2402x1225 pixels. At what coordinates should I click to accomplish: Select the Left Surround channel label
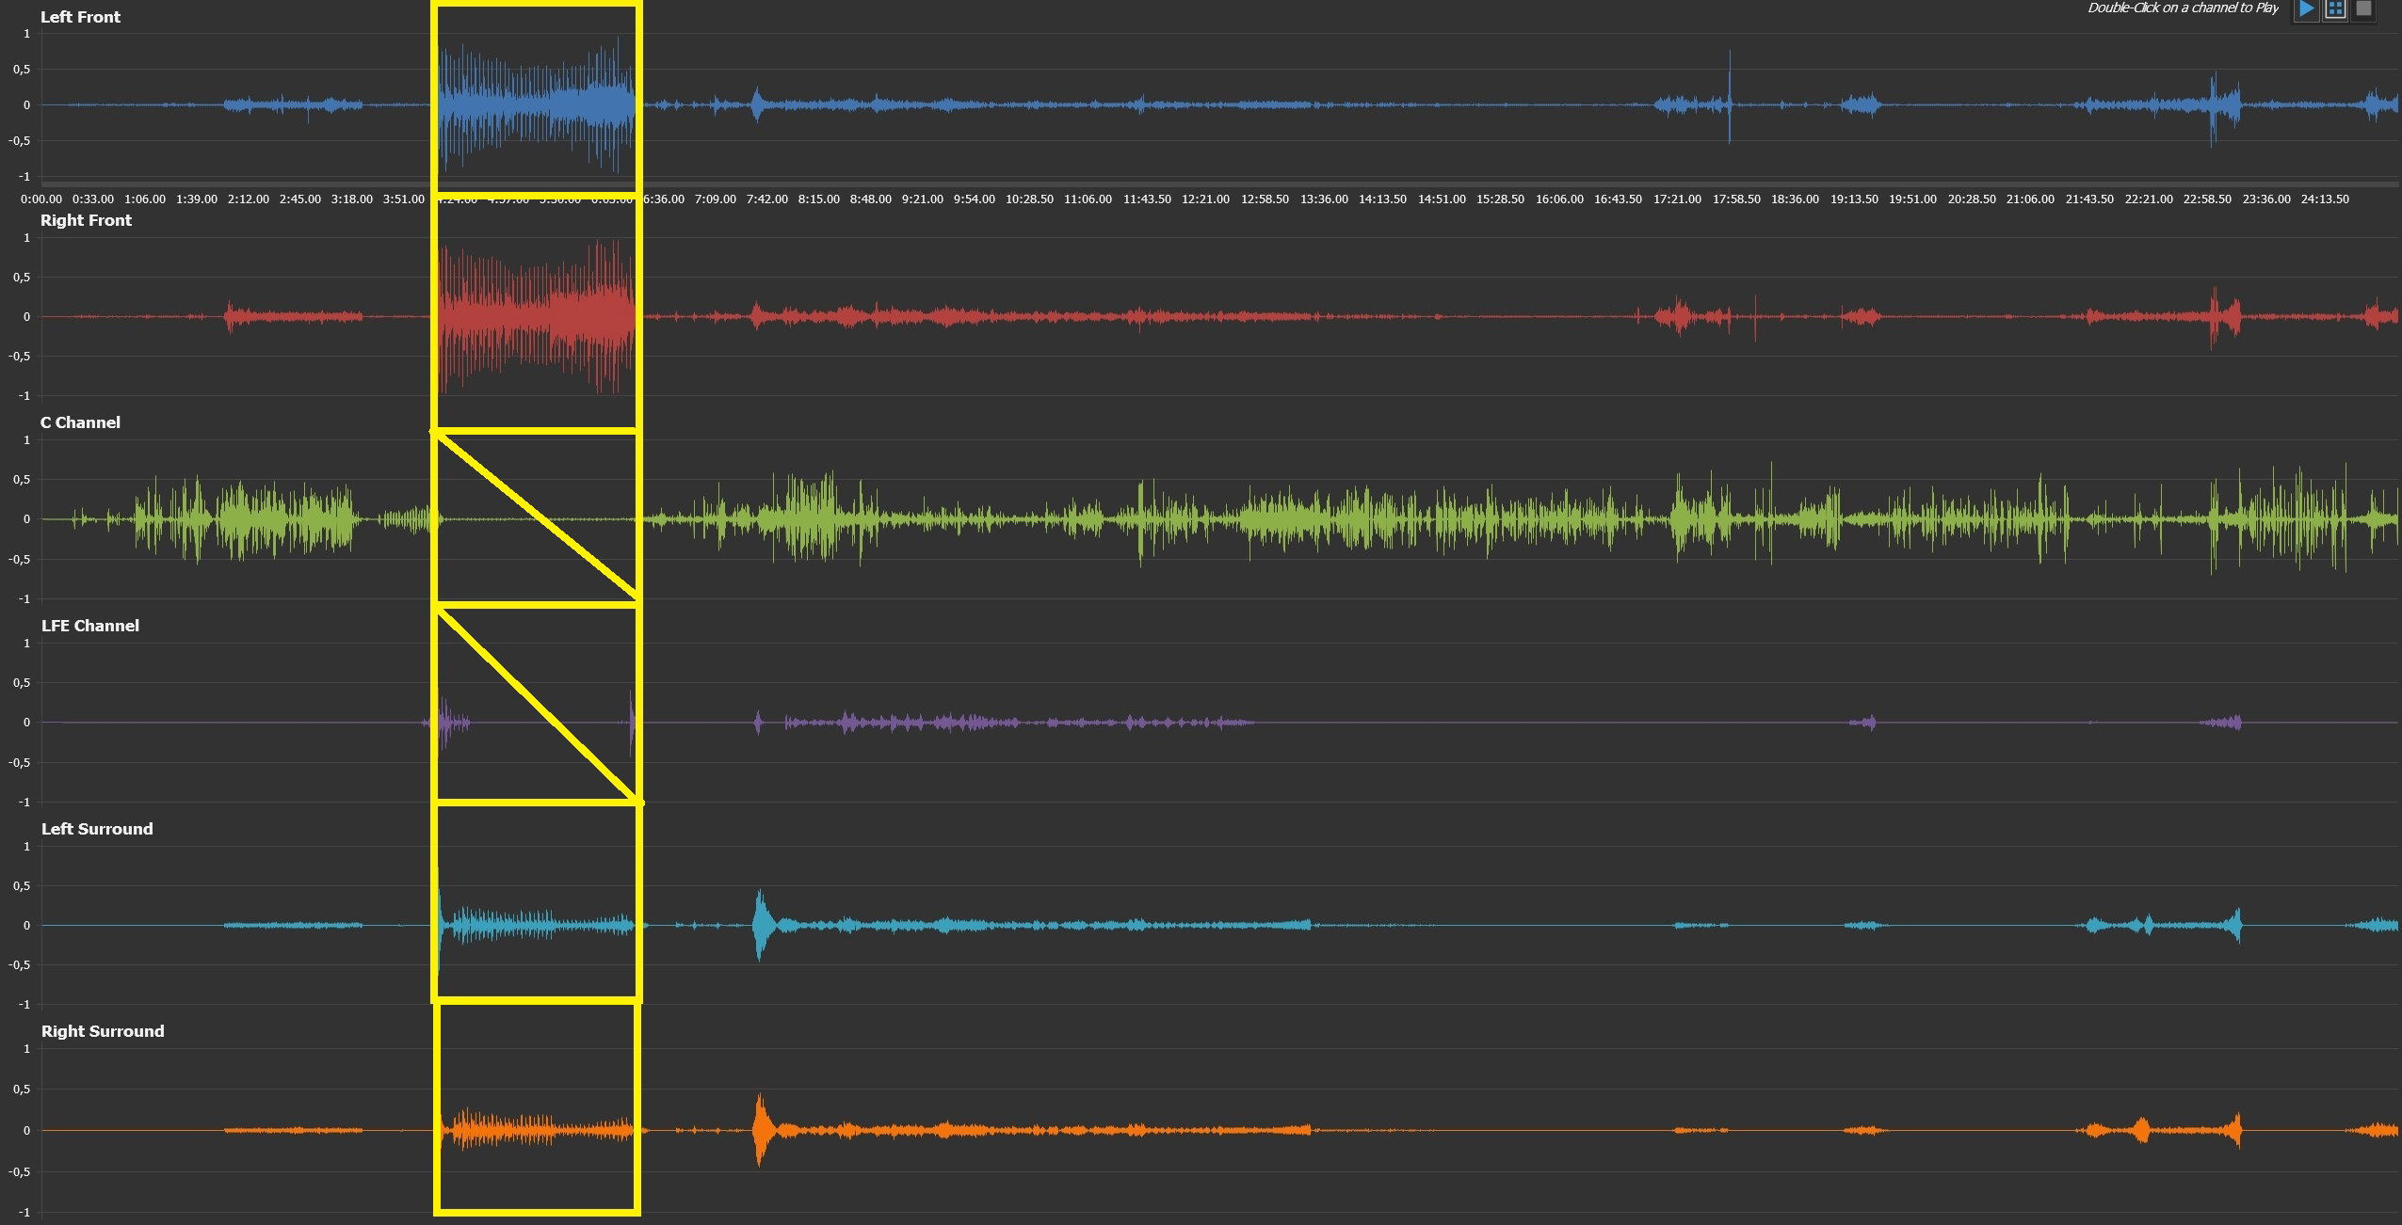pyautogui.click(x=96, y=829)
